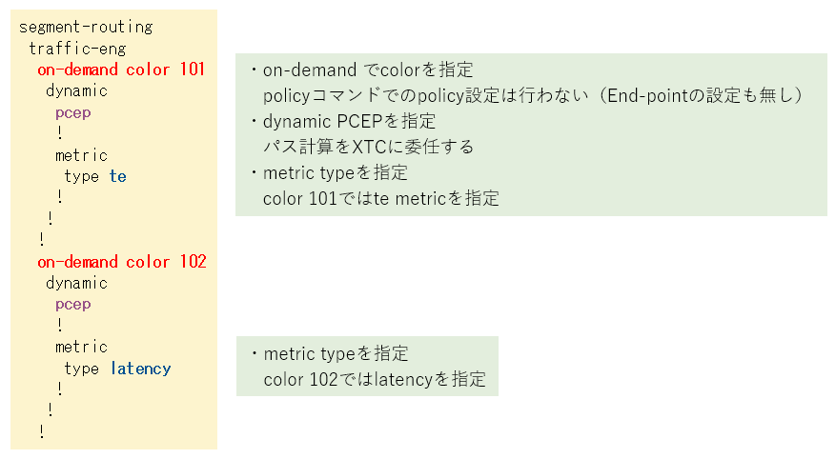
Task: Click the red 'on-demand color 101' line
Action: point(121,70)
